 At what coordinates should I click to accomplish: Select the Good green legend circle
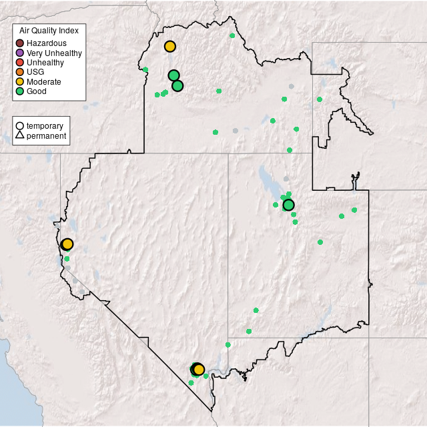20,91
